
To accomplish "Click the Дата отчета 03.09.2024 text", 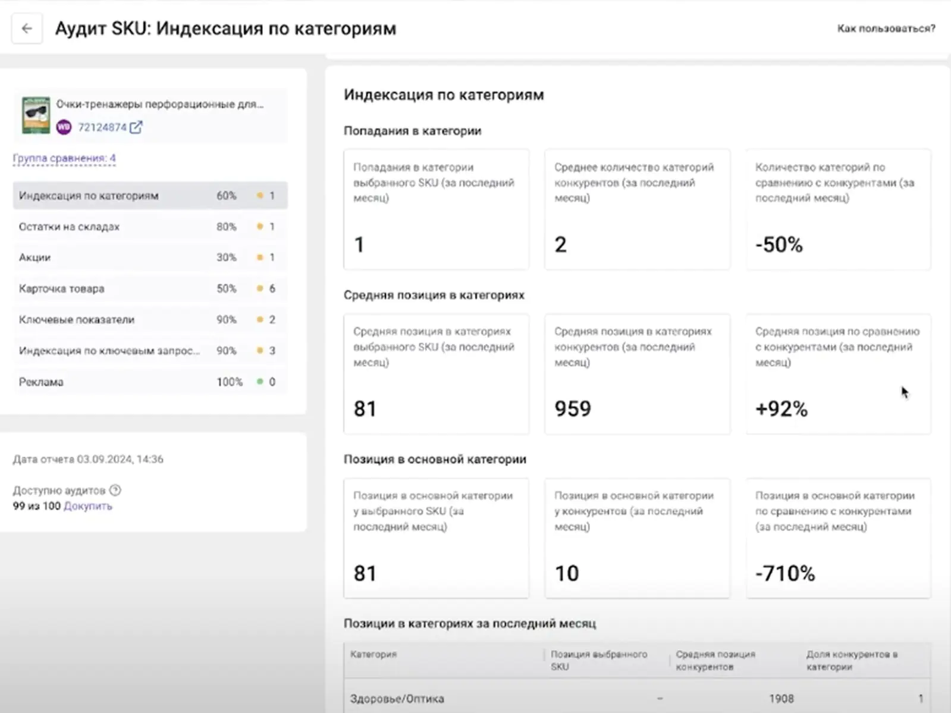I will coord(88,459).
